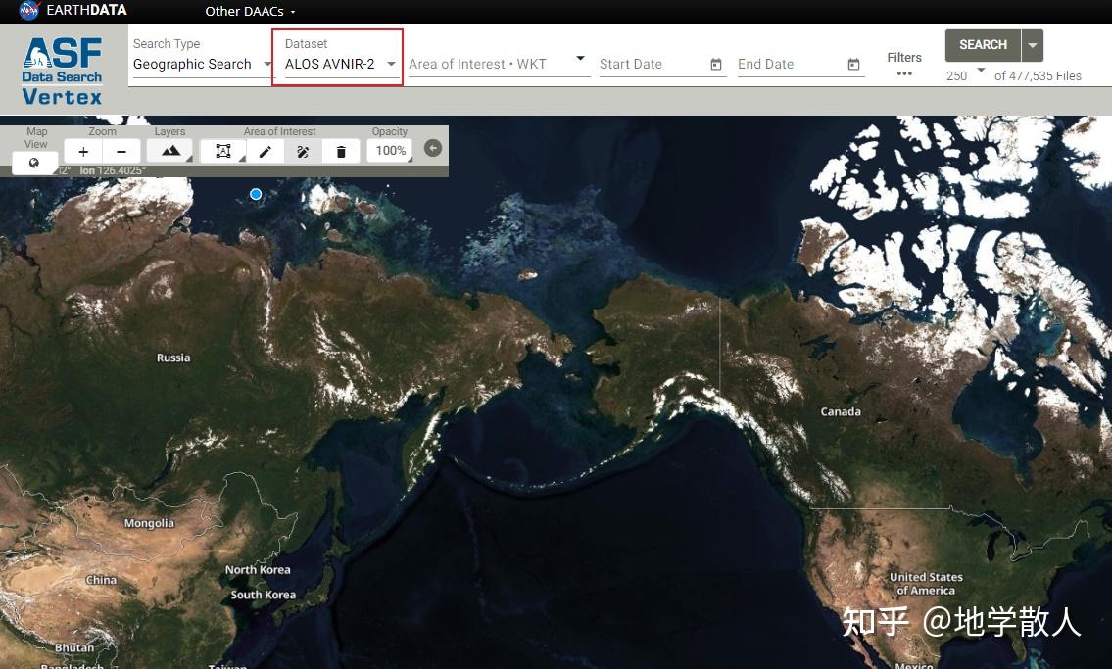Click the Area of Interest WKT input field

485,64
